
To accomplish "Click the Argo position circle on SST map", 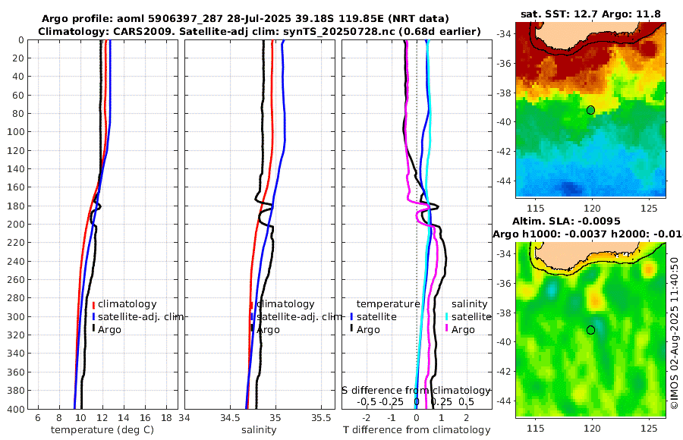I will [590, 110].
